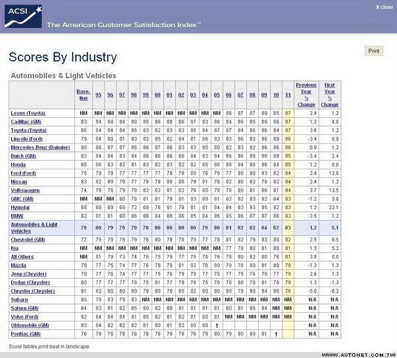Image resolution: width=397 pixels, height=358 pixels.
Task: Open the Hyundai link
Action: 20,207
